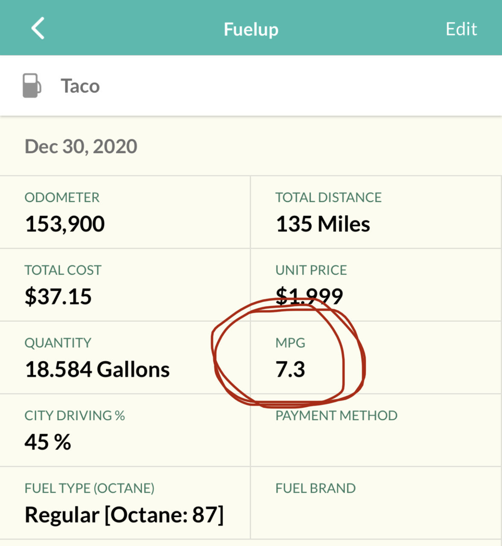Tap the fuel pump icon
The width and height of the screenshot is (502, 546).
click(x=32, y=86)
